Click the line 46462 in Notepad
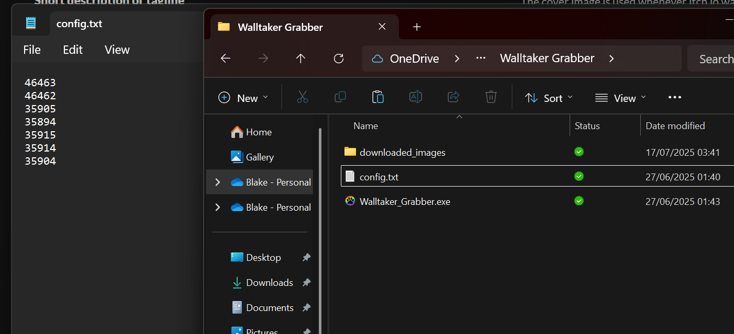Screen dimensions: 734x334 click(40, 96)
